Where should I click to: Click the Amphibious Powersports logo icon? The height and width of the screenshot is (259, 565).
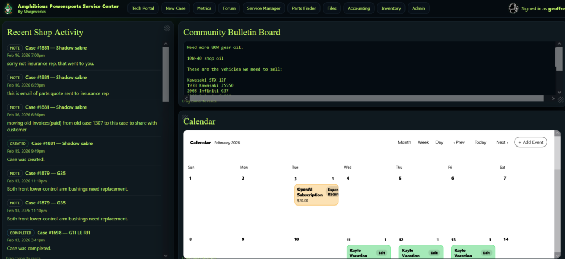[x=8, y=8]
